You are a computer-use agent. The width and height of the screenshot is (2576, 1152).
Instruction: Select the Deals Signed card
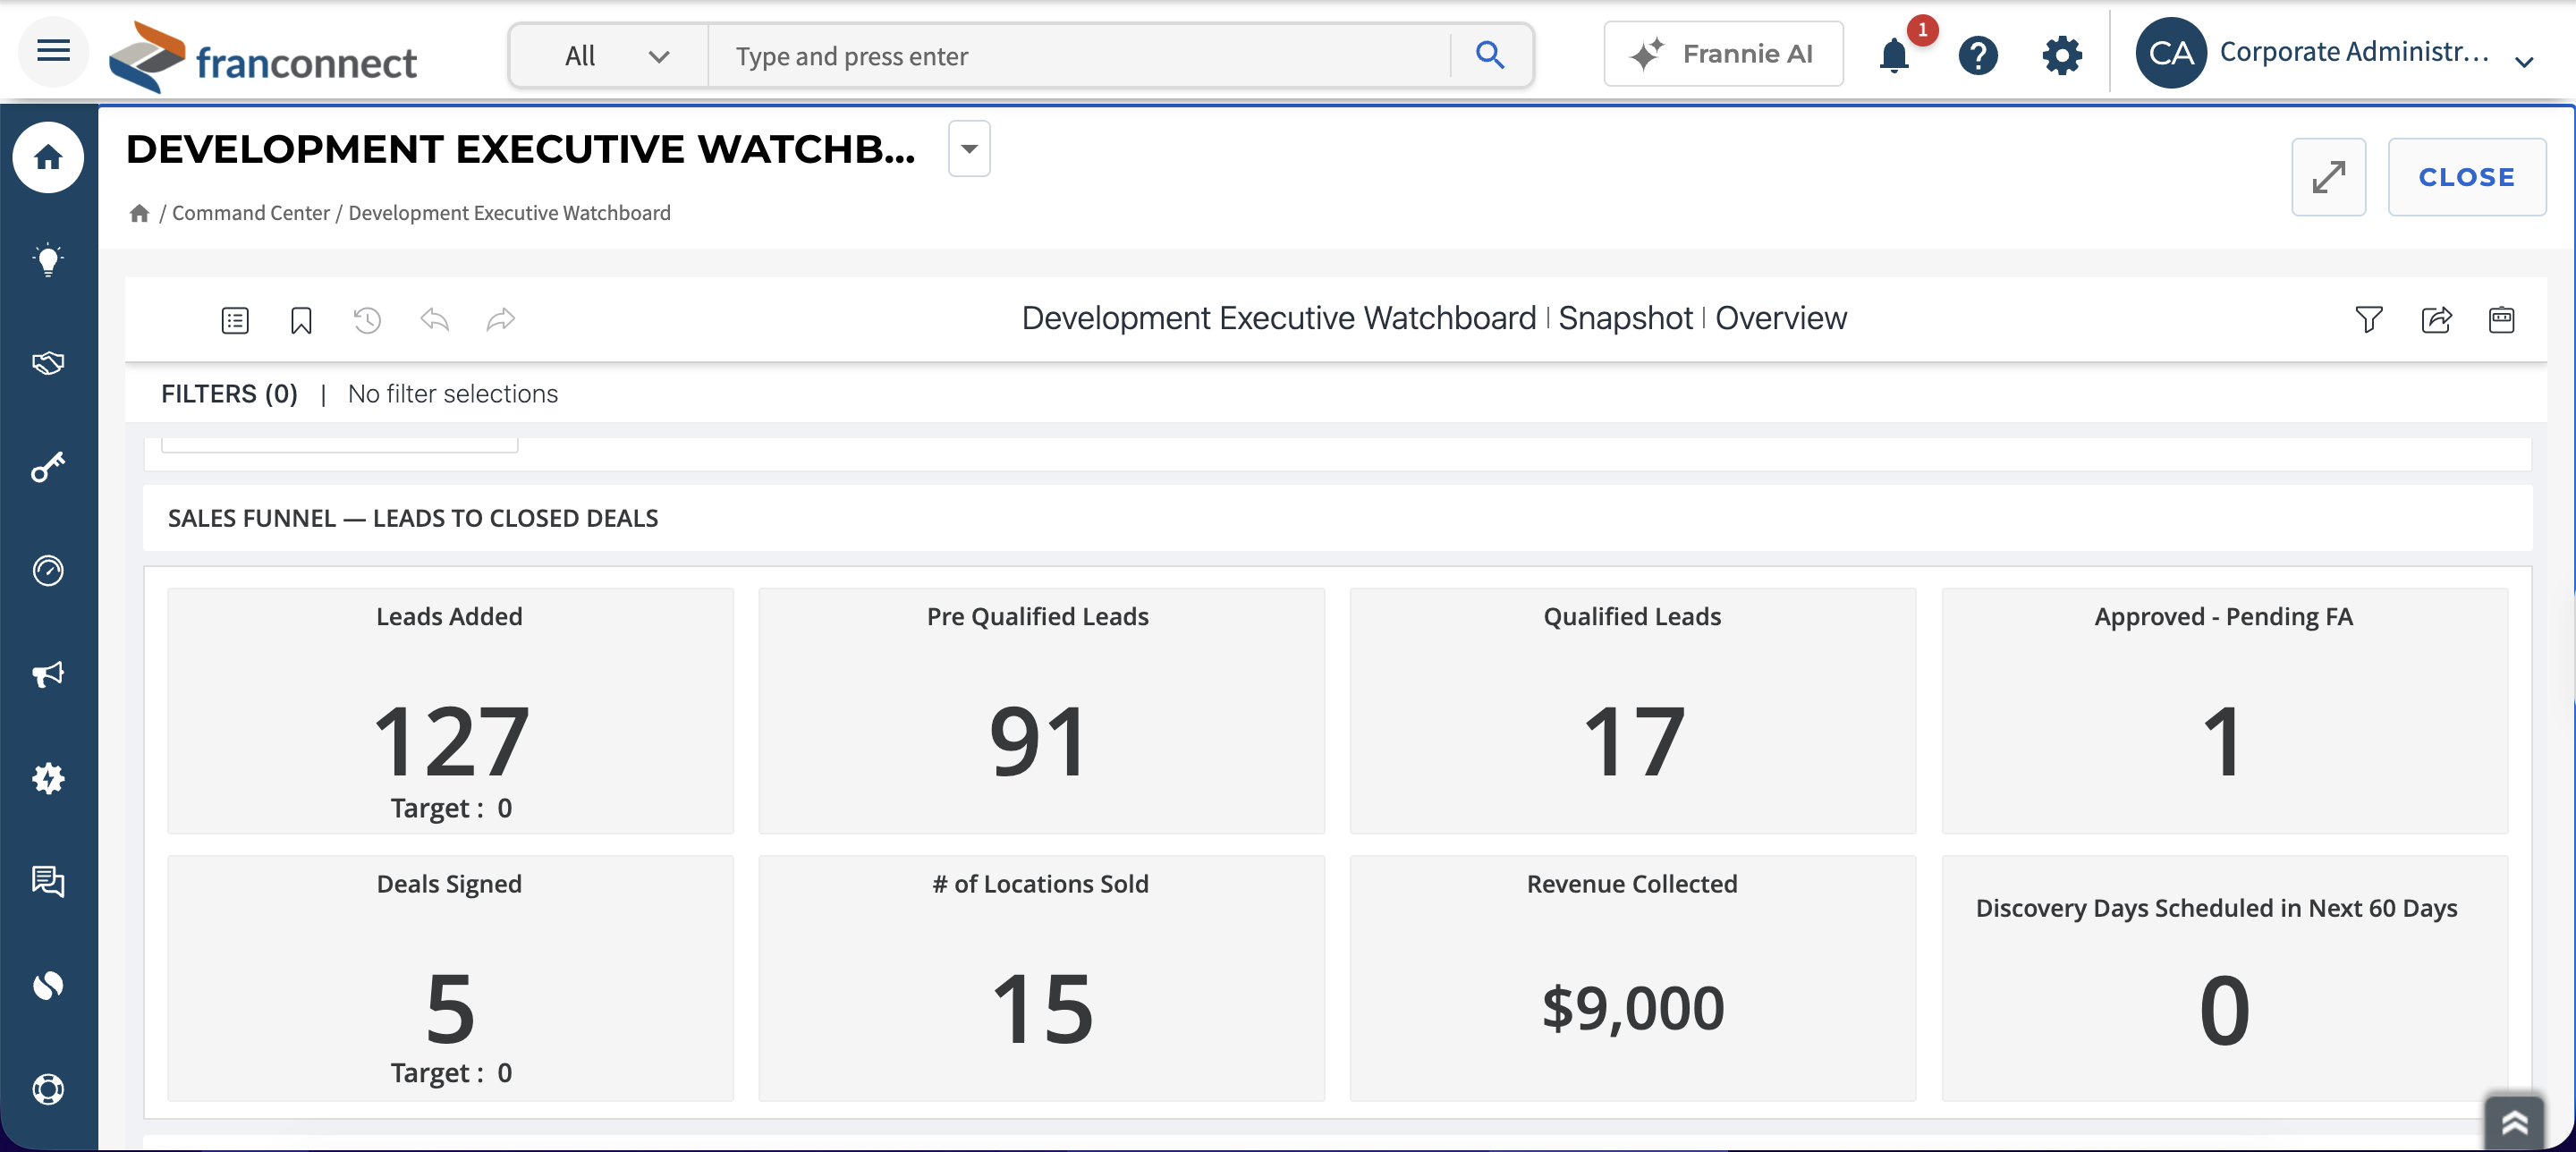[450, 978]
